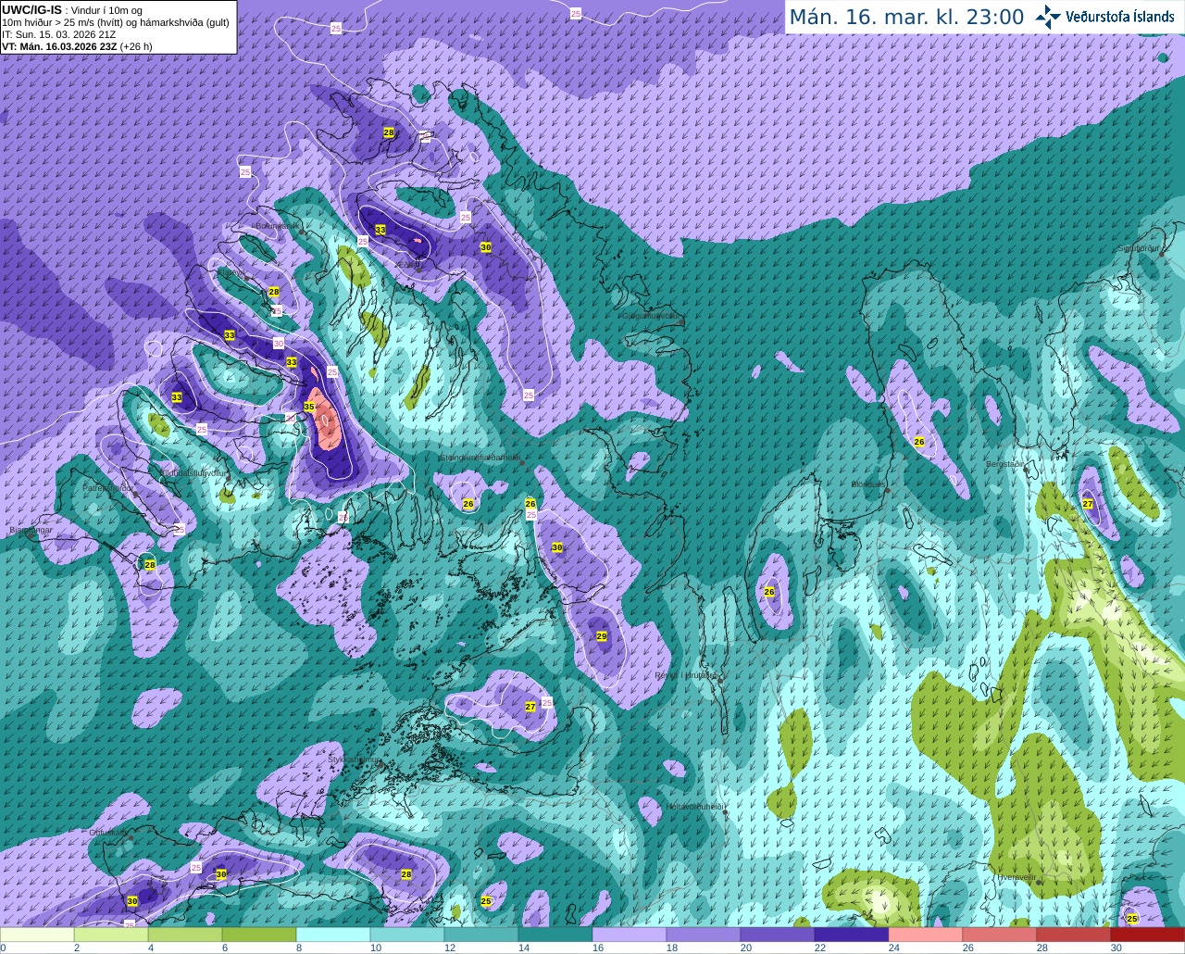Click the '16' tick label on legend

coord(598,948)
